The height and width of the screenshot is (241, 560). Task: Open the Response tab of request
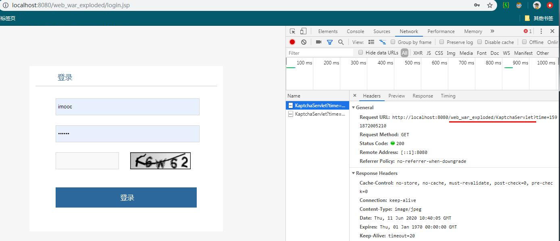(423, 96)
